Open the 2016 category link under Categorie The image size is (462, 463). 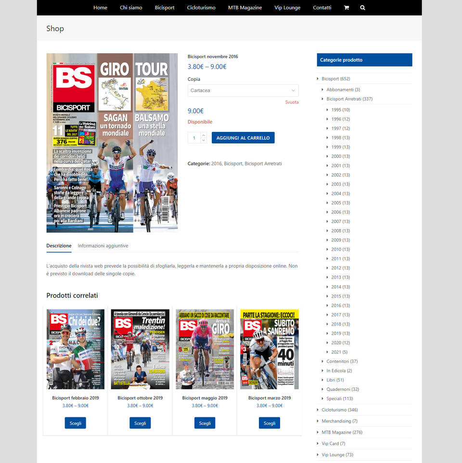[x=216, y=164]
